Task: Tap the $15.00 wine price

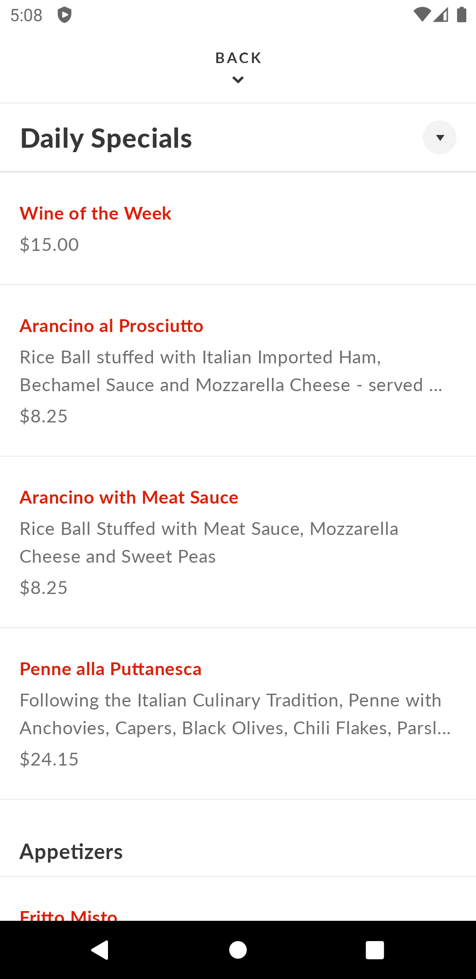Action: pyautogui.click(x=49, y=245)
